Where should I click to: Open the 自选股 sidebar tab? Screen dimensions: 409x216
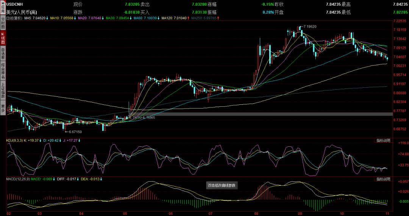3,53
